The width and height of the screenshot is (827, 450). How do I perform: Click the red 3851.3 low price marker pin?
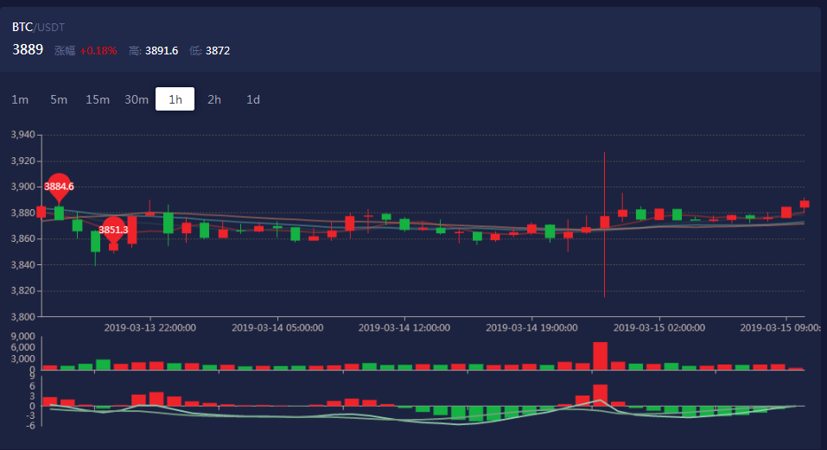[113, 230]
